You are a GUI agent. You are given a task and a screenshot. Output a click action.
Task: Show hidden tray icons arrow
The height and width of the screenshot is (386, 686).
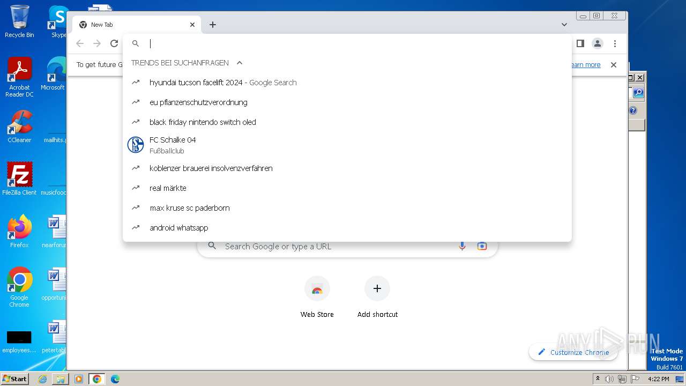(x=598, y=379)
